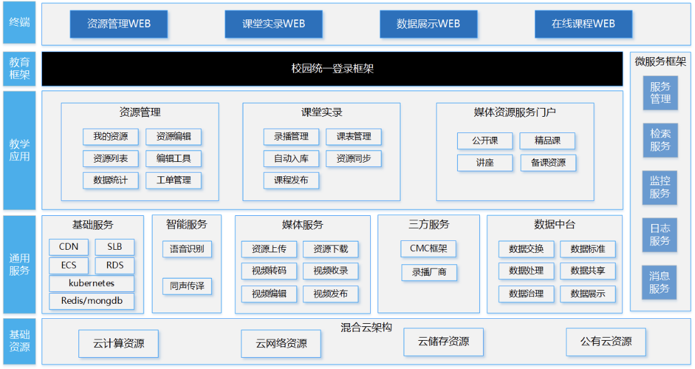Click the 云计算资源 box
This screenshot has width=695, height=369.
(119, 344)
